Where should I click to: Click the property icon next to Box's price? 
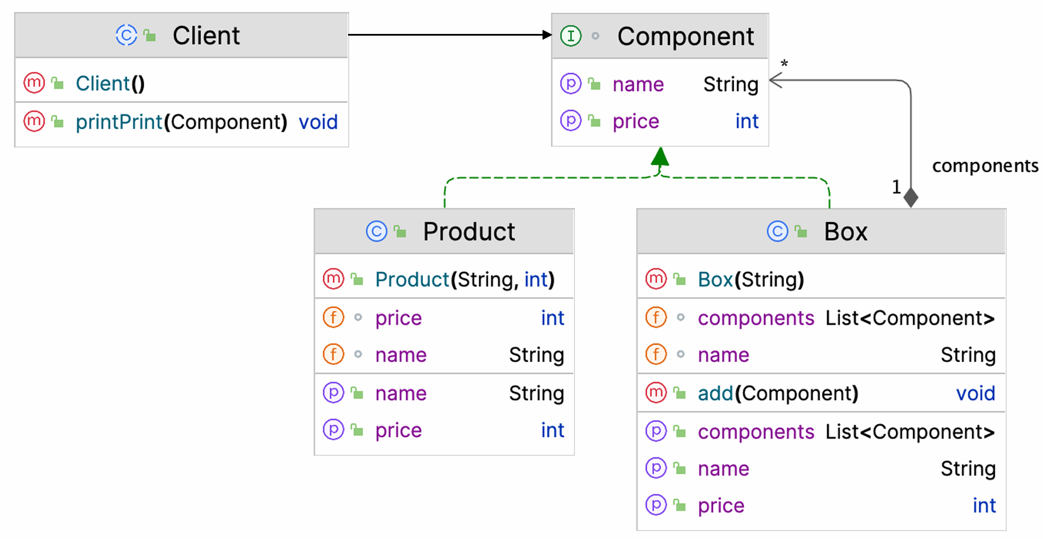tap(656, 505)
